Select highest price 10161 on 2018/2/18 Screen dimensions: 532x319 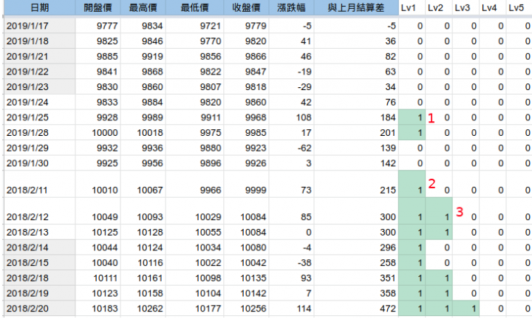point(143,278)
